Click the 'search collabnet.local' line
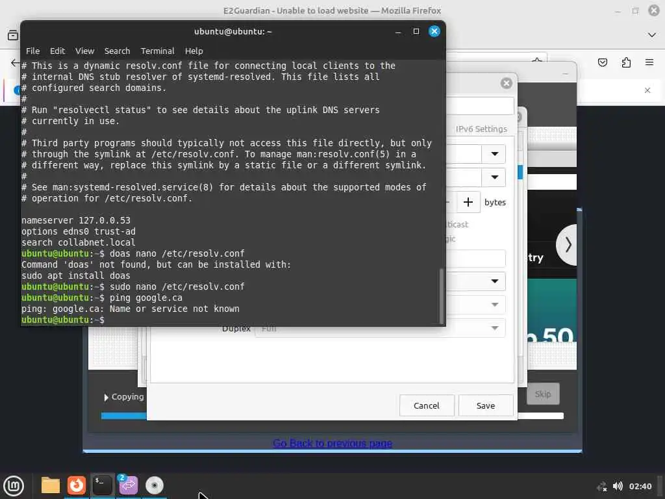665x499 pixels. (x=79, y=242)
